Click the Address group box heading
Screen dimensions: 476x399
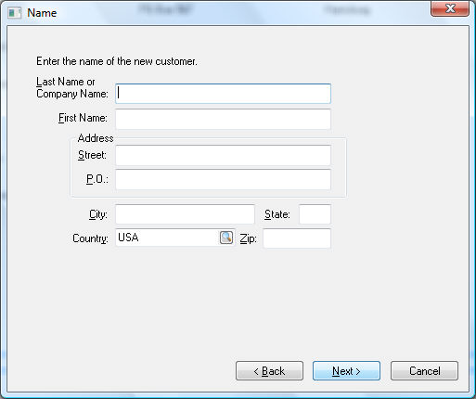pos(96,138)
